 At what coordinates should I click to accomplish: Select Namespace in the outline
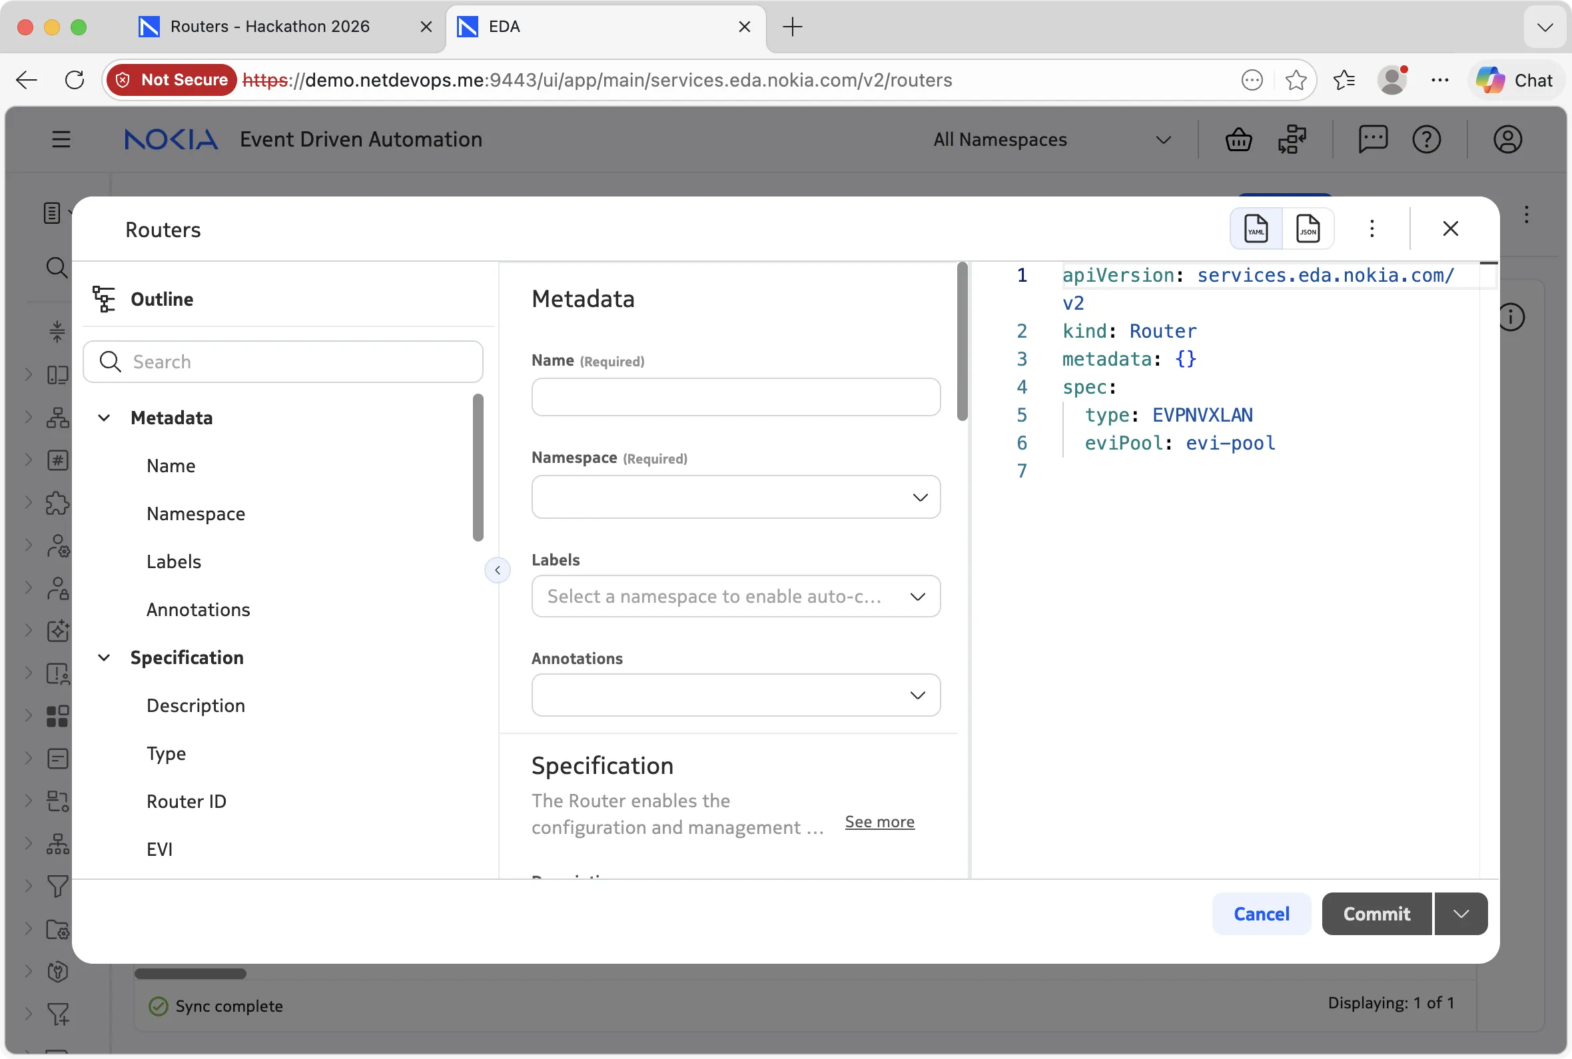(x=196, y=514)
